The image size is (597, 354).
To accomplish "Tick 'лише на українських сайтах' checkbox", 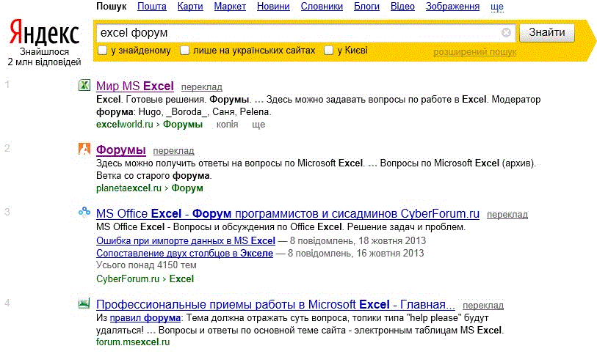I will coord(184,51).
